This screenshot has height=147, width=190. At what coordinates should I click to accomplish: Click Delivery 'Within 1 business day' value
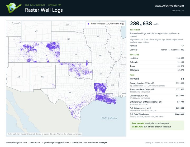point(172,50)
